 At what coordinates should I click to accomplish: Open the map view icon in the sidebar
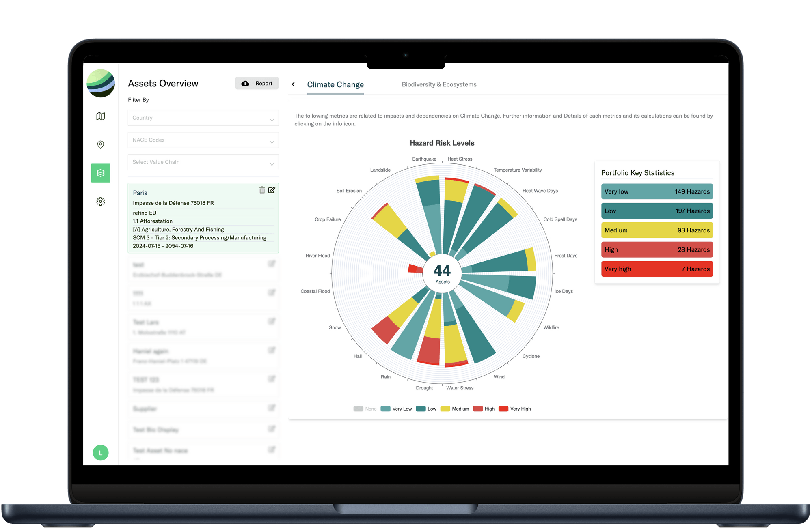tap(101, 116)
